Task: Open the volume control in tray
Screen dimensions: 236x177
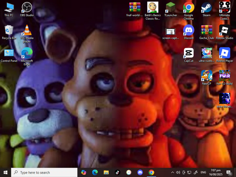Action: [x=178, y=173]
